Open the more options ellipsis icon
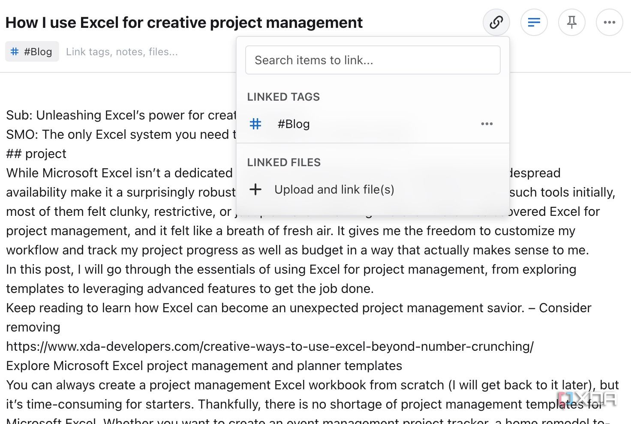Viewport: 631px width, 424px height. [609, 22]
